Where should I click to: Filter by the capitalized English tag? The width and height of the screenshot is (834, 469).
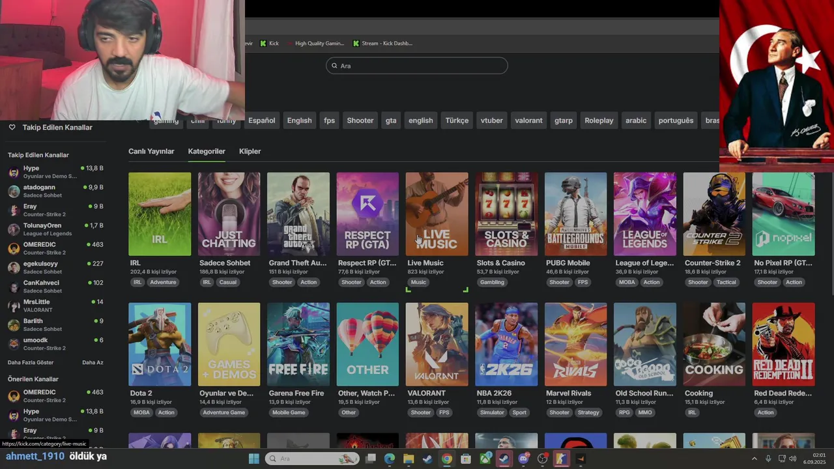299,121
